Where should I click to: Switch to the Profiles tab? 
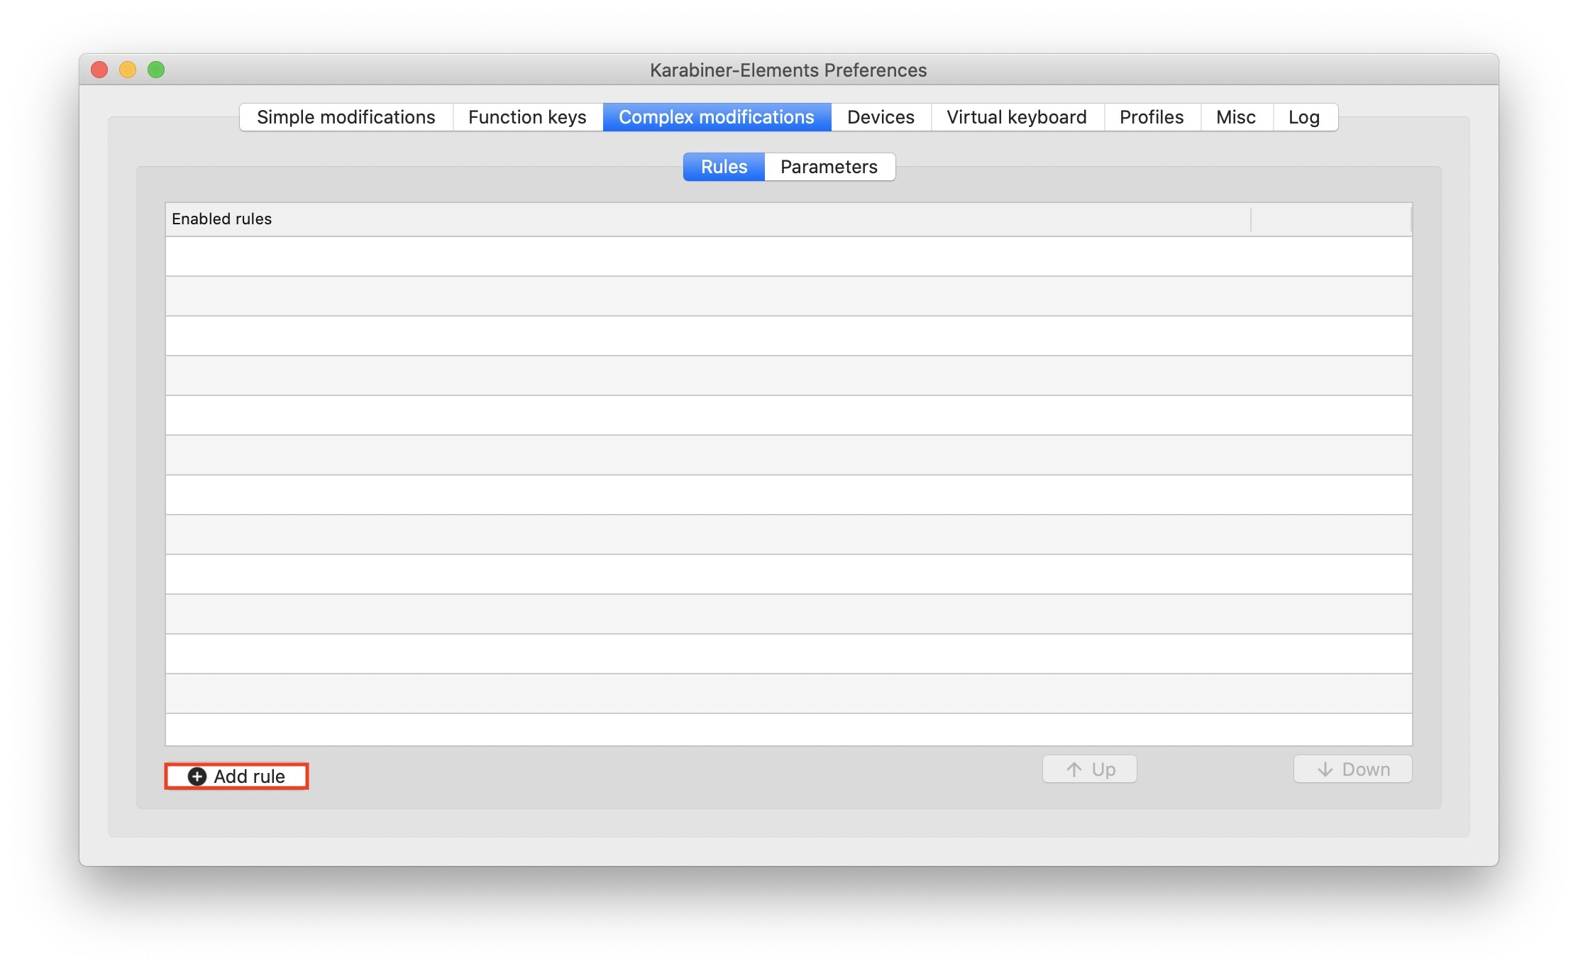(x=1151, y=117)
